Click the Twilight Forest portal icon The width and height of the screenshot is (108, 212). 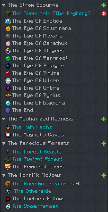pos(8,159)
